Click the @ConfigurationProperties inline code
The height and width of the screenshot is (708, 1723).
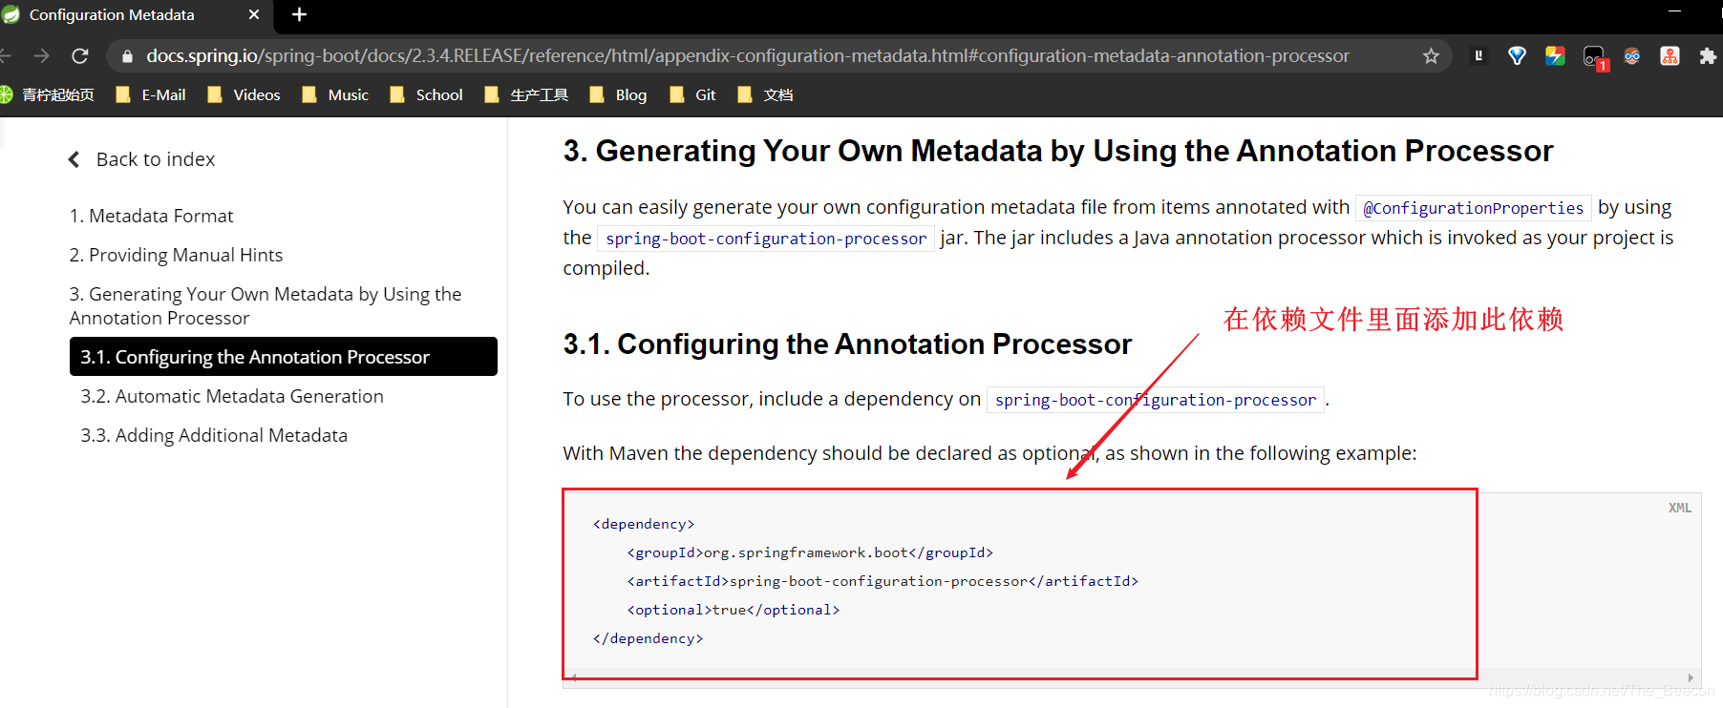(x=1473, y=208)
